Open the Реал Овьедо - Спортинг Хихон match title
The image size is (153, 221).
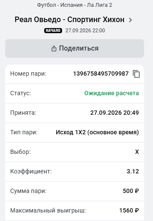(x=70, y=20)
